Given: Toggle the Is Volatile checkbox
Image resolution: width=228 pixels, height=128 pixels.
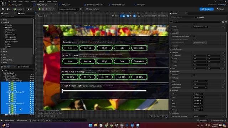Looking at the screenshot, I should (x=194, y=75).
